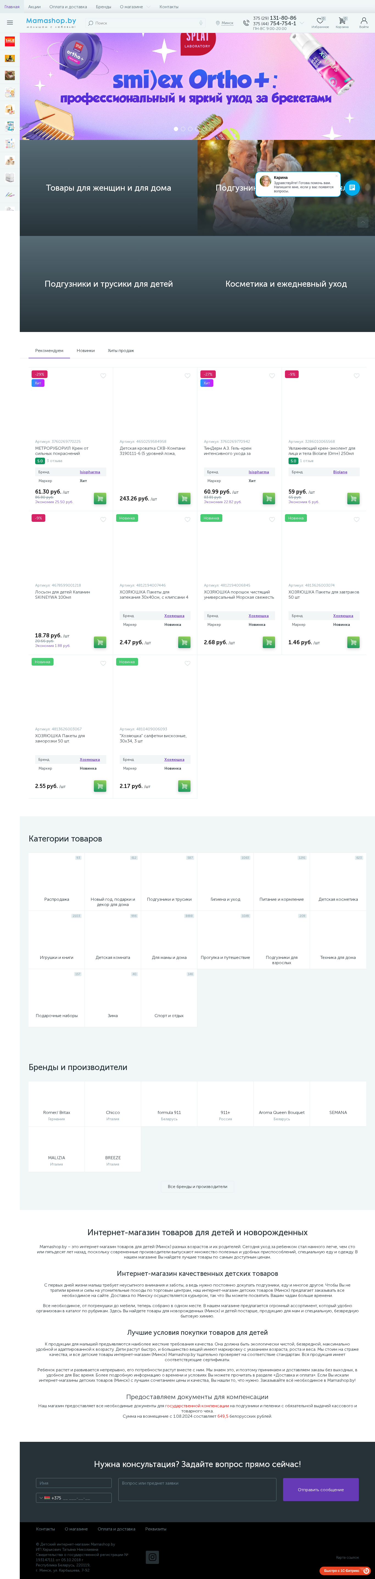Open the hamburger catalog menu
This screenshot has height=1579, width=375.
(10, 23)
